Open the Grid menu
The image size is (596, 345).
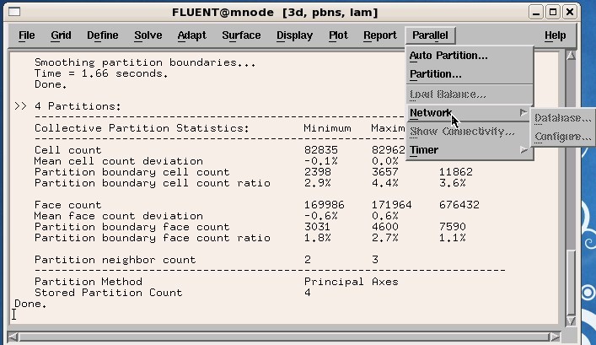[x=61, y=35]
